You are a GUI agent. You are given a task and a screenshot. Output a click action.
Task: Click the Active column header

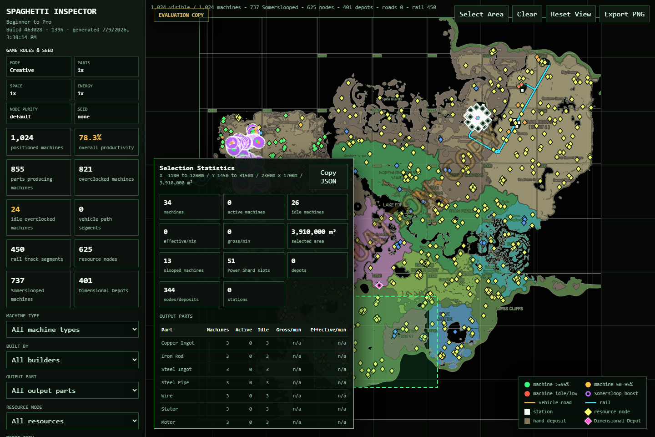coord(243,330)
